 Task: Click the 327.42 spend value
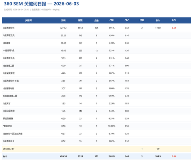point(63,28)
